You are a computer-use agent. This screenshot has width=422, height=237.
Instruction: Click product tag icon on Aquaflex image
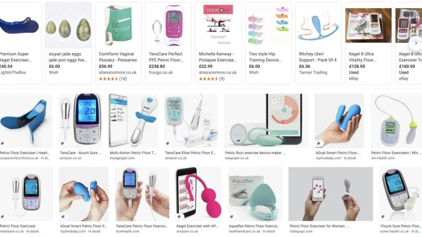click(x=231, y=217)
